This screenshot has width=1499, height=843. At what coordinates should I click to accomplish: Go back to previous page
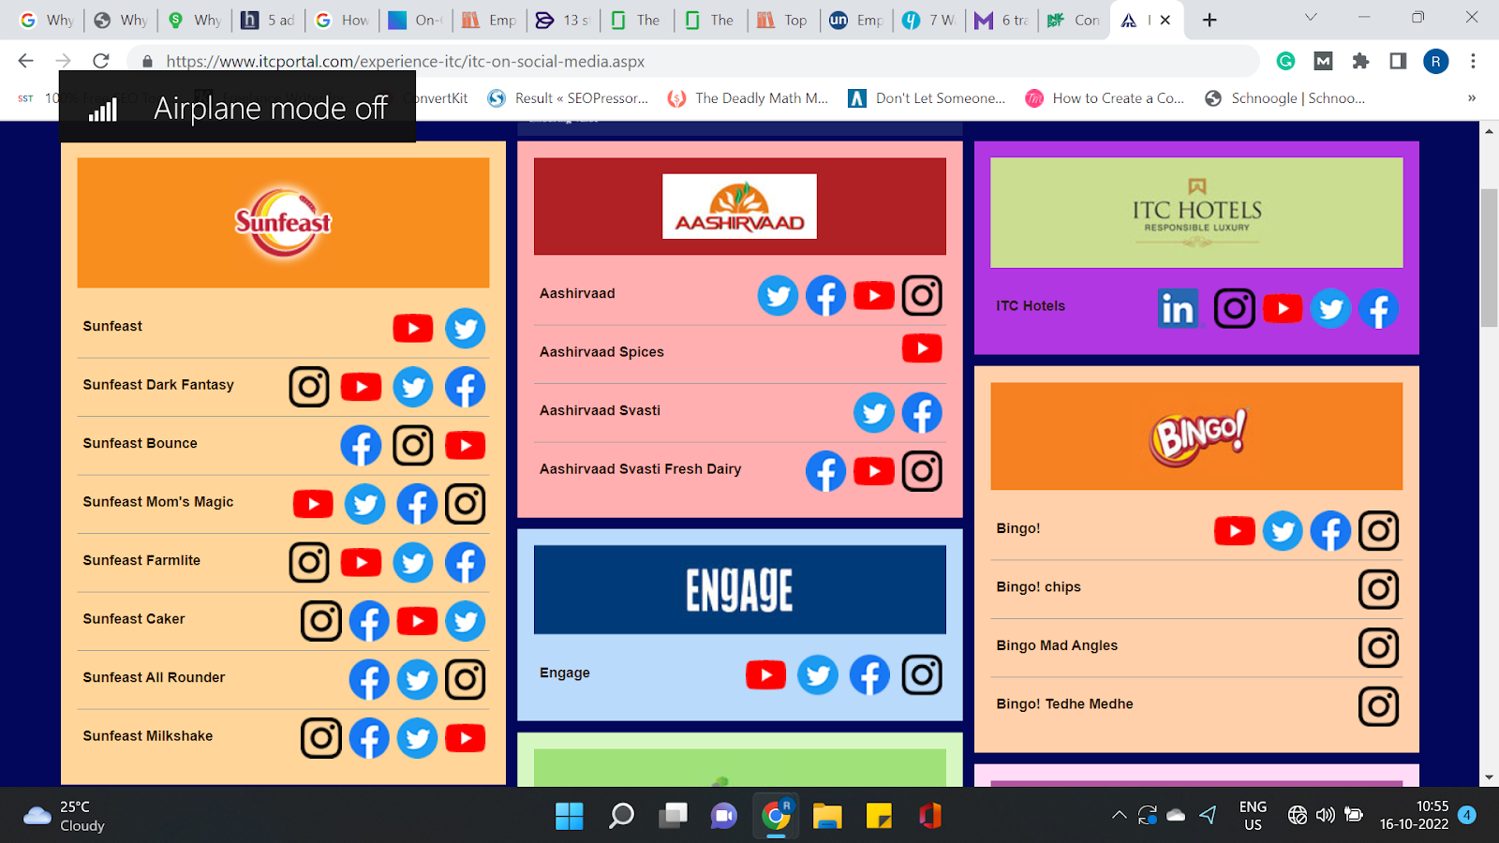(x=26, y=61)
